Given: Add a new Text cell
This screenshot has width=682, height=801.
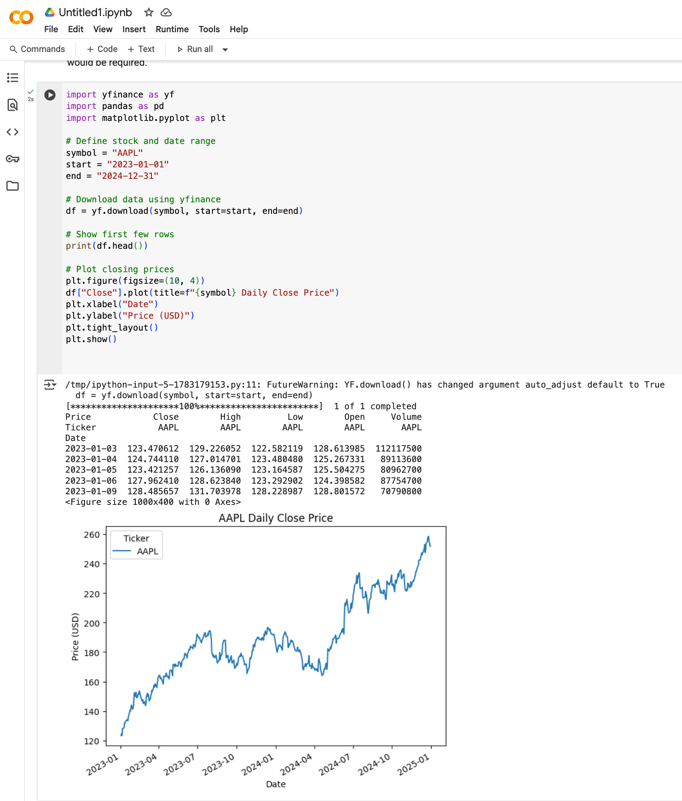Looking at the screenshot, I should [141, 49].
